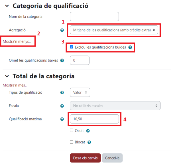Open the Escala help icon
This screenshot has width=171, height=166.
click(x=62, y=106)
